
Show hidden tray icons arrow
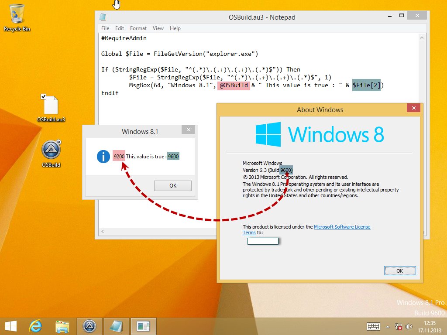click(x=388, y=327)
